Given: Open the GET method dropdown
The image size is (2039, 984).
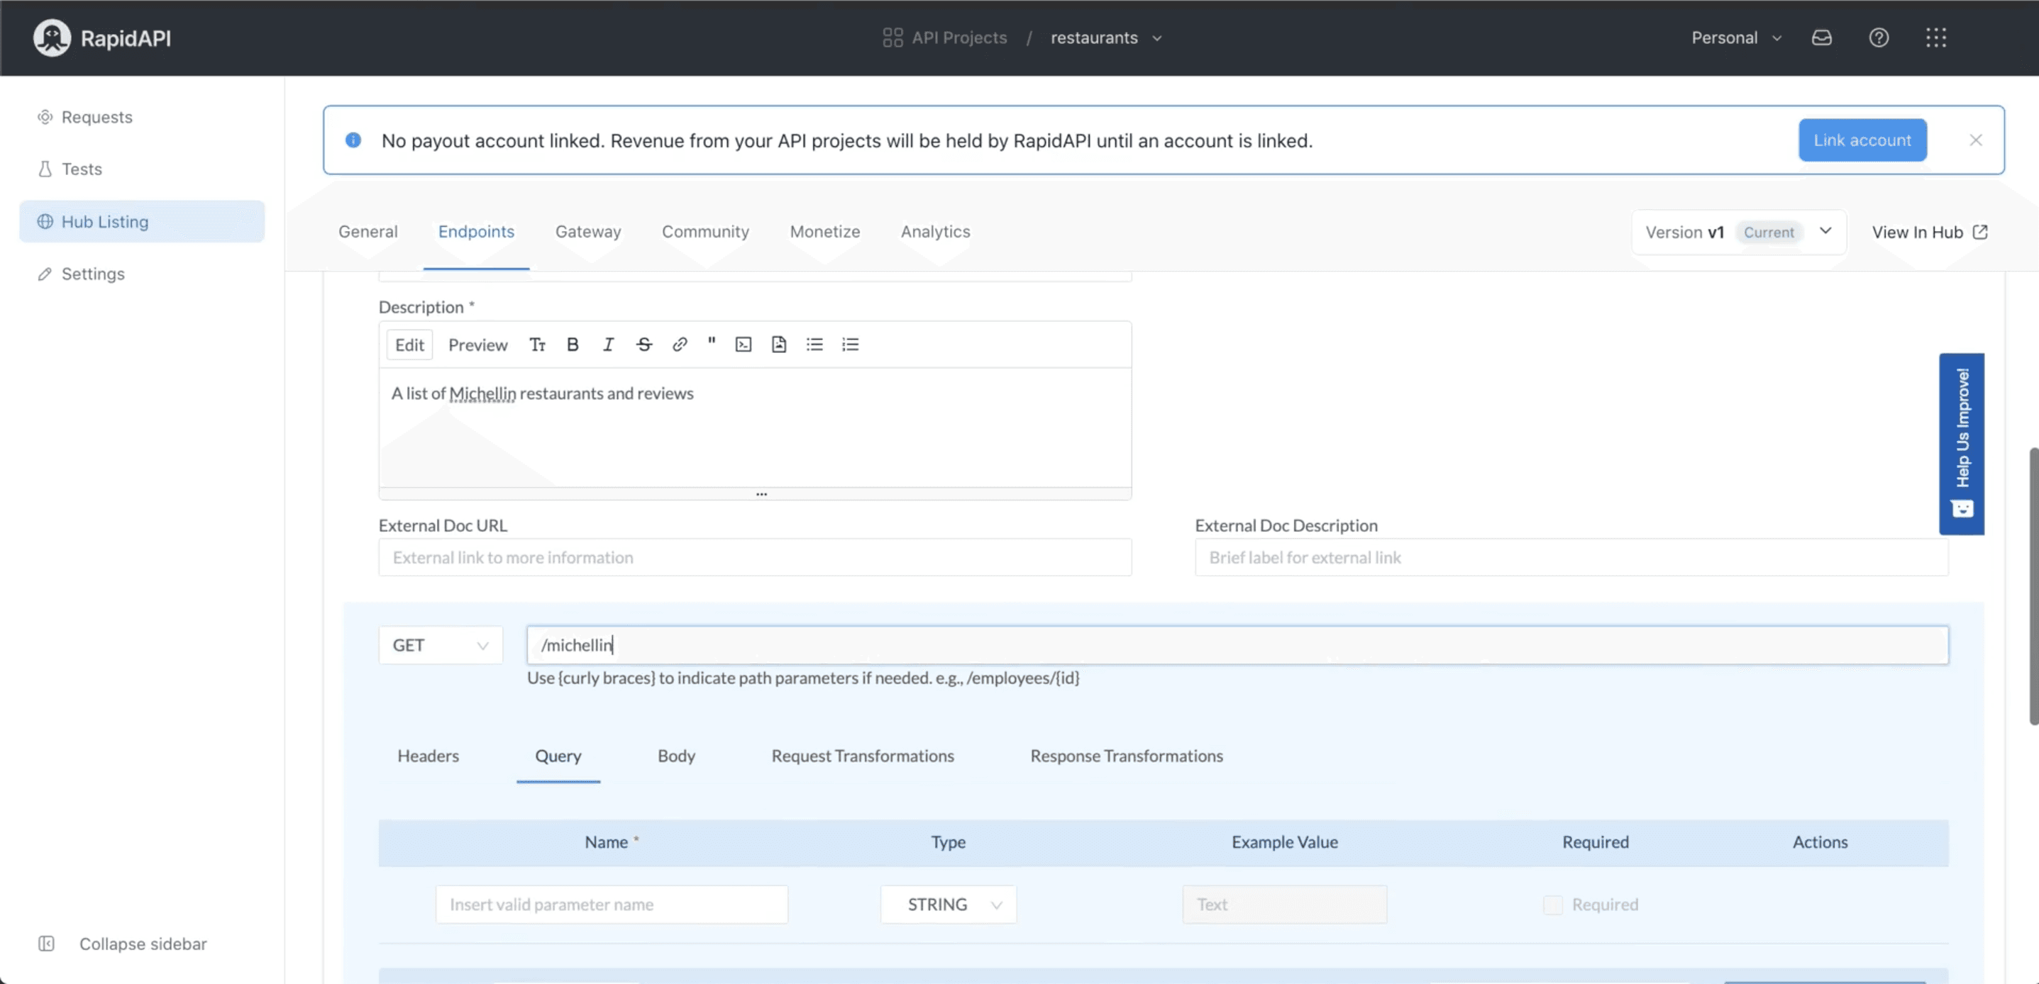Looking at the screenshot, I should click(x=440, y=644).
